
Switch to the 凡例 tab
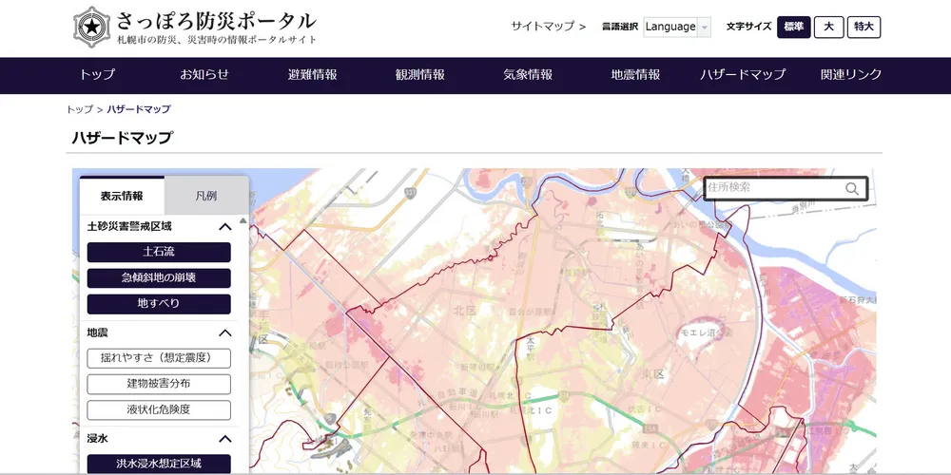click(206, 196)
